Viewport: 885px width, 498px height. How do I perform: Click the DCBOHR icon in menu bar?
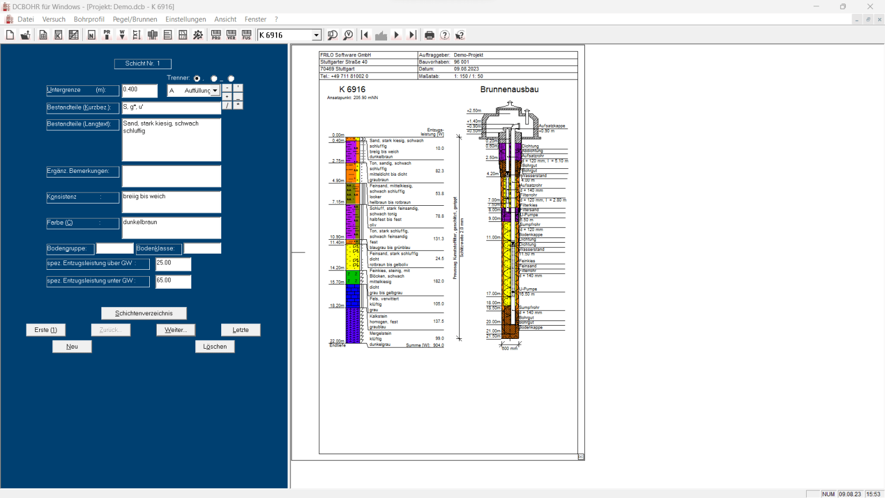pyautogui.click(x=9, y=20)
